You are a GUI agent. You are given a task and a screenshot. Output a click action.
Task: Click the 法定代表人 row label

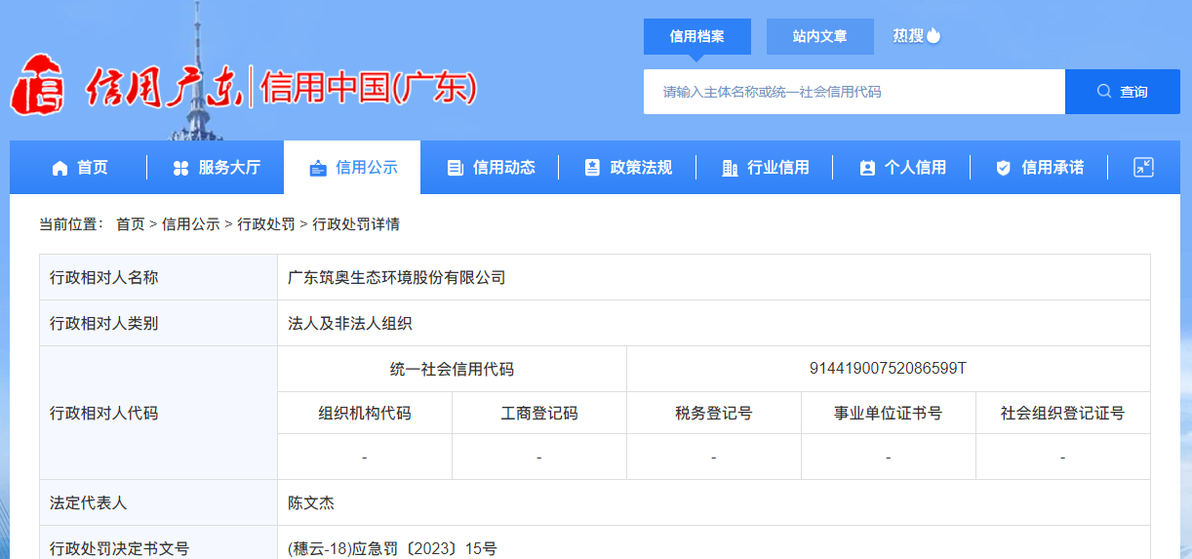[x=89, y=503]
